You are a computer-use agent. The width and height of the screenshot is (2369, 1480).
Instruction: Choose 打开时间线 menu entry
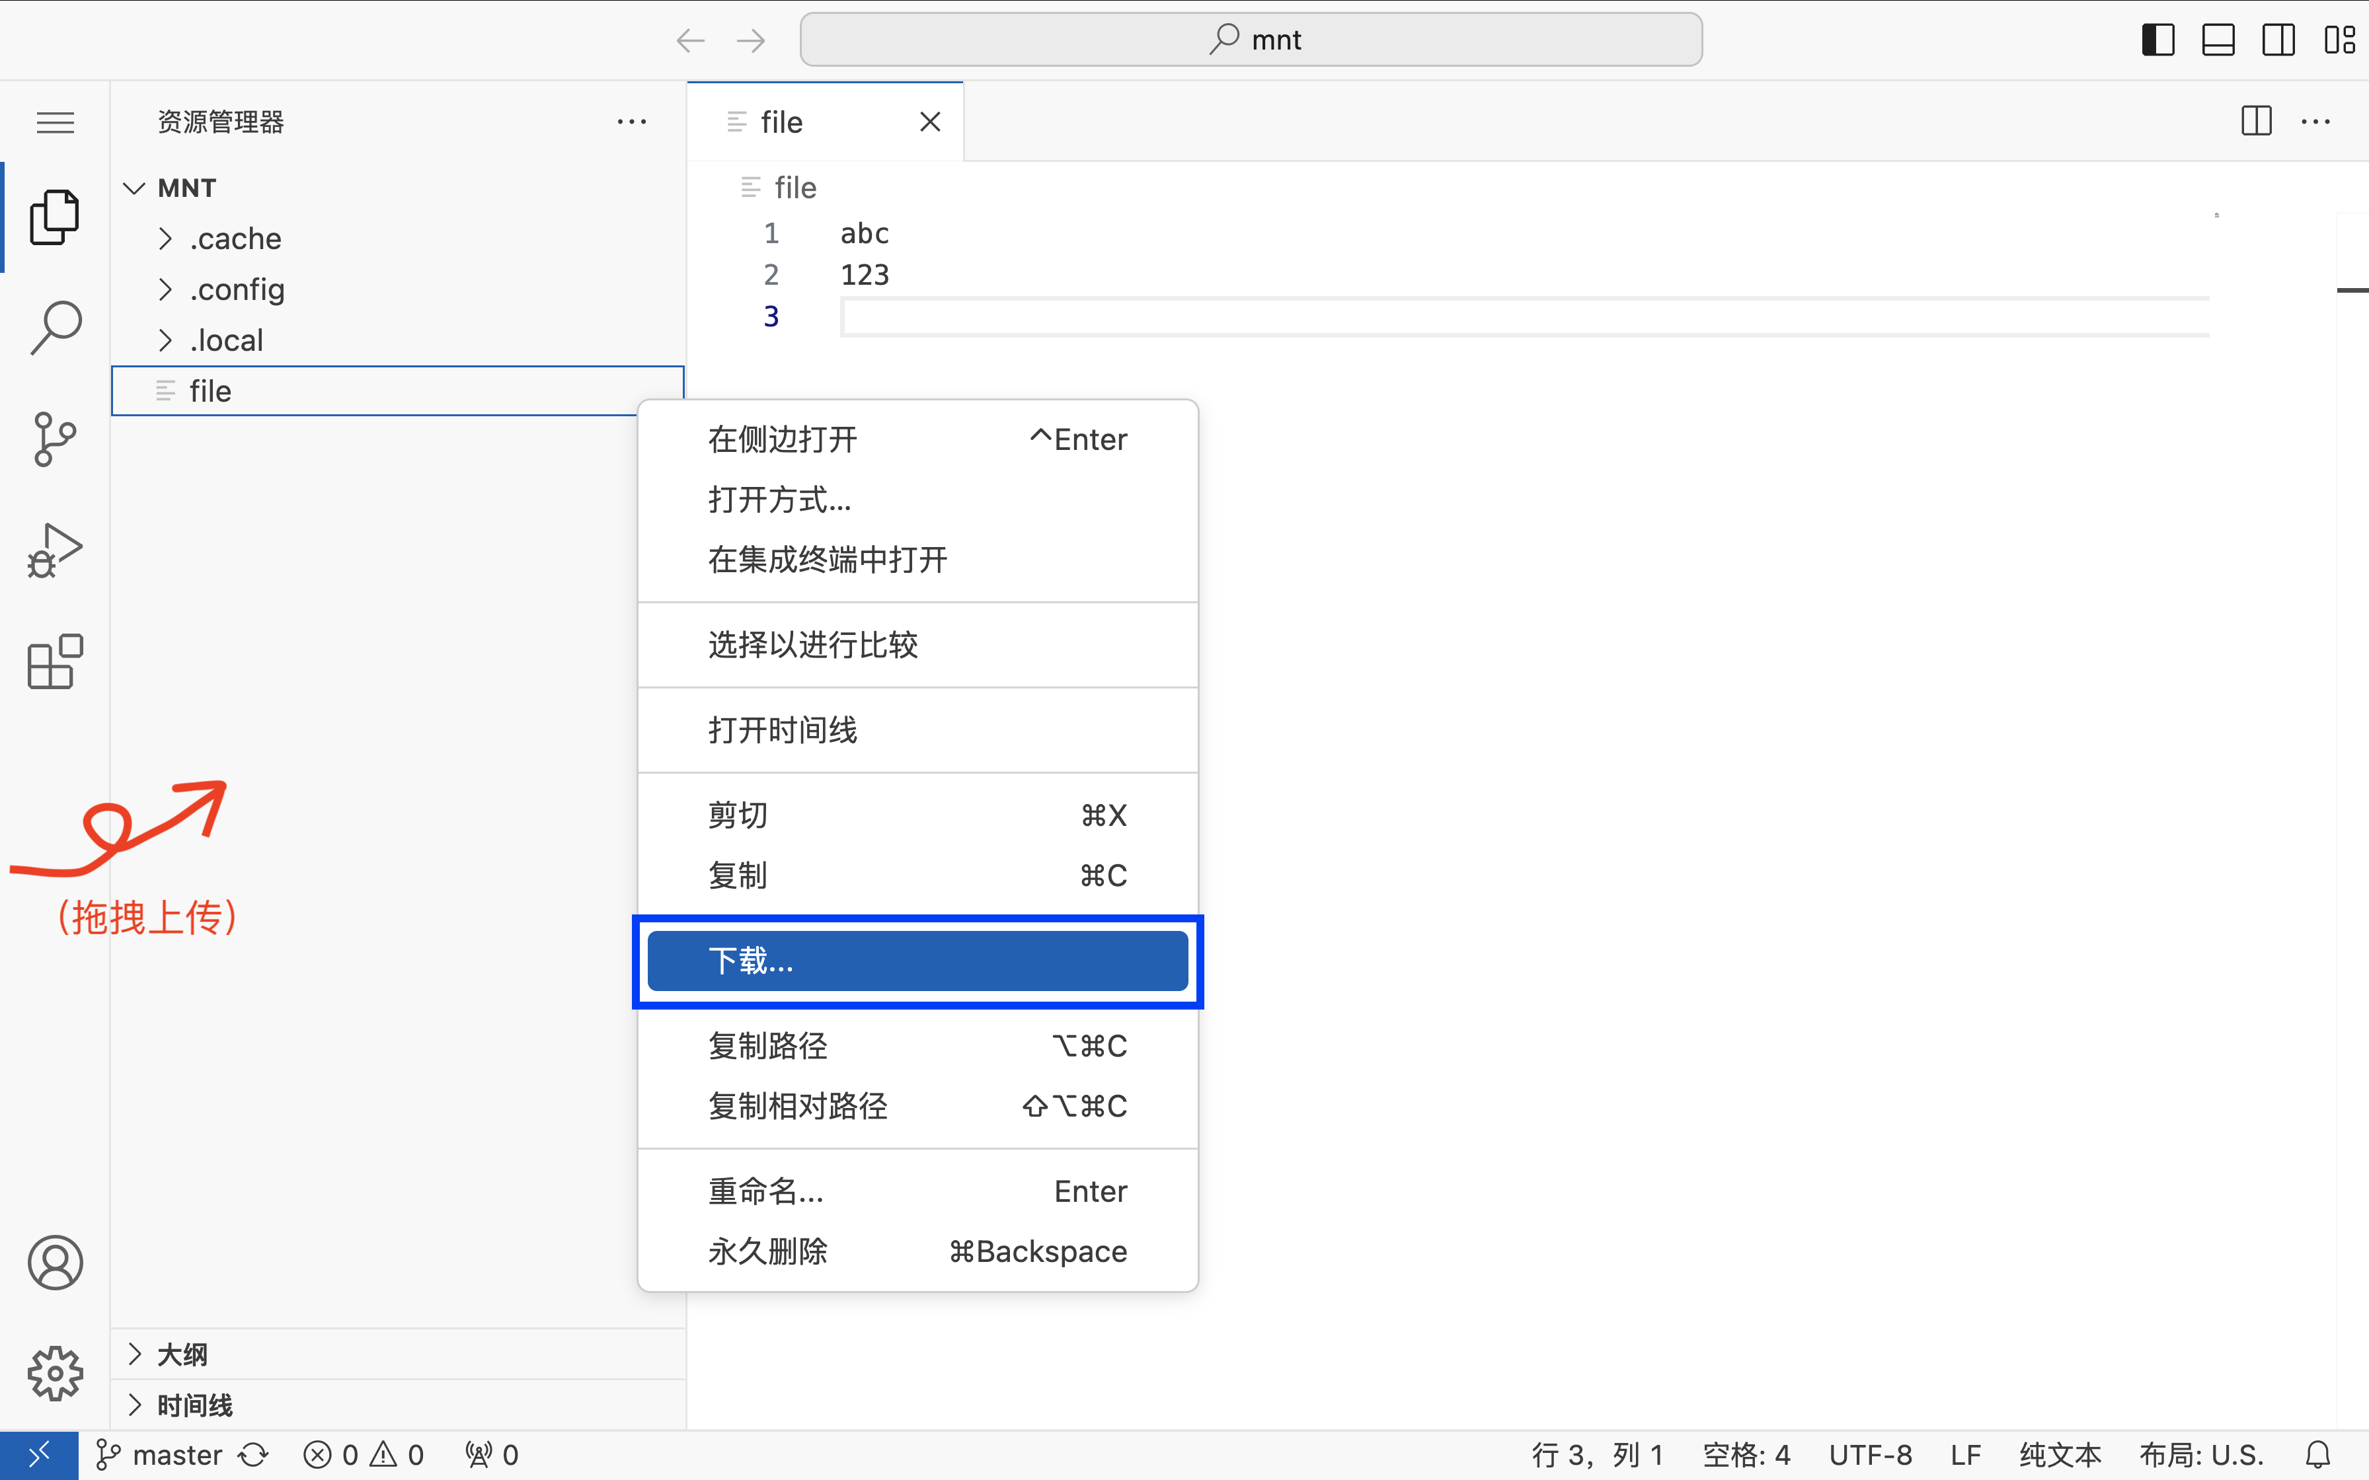(917, 730)
